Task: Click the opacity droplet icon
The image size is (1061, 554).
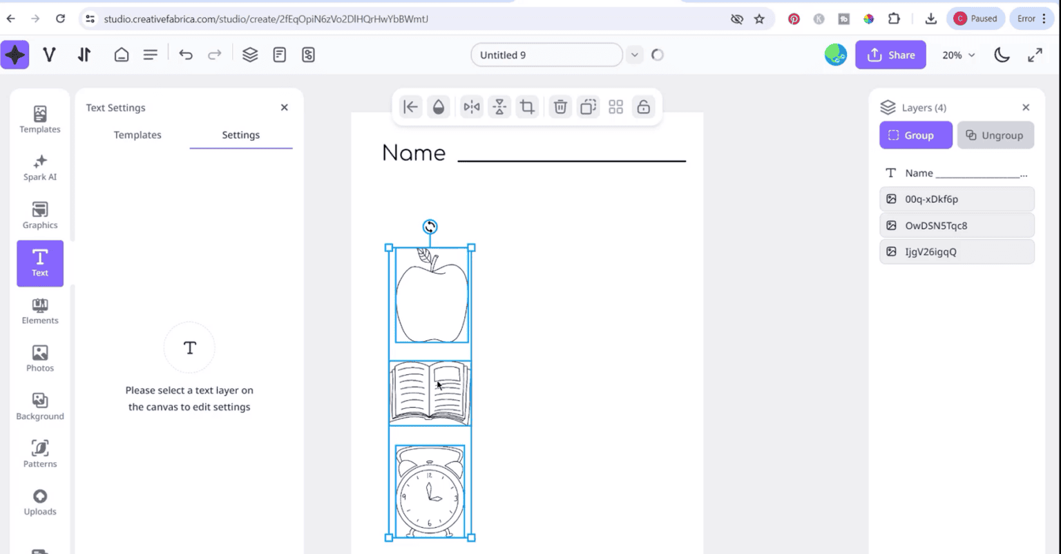Action: (x=438, y=106)
